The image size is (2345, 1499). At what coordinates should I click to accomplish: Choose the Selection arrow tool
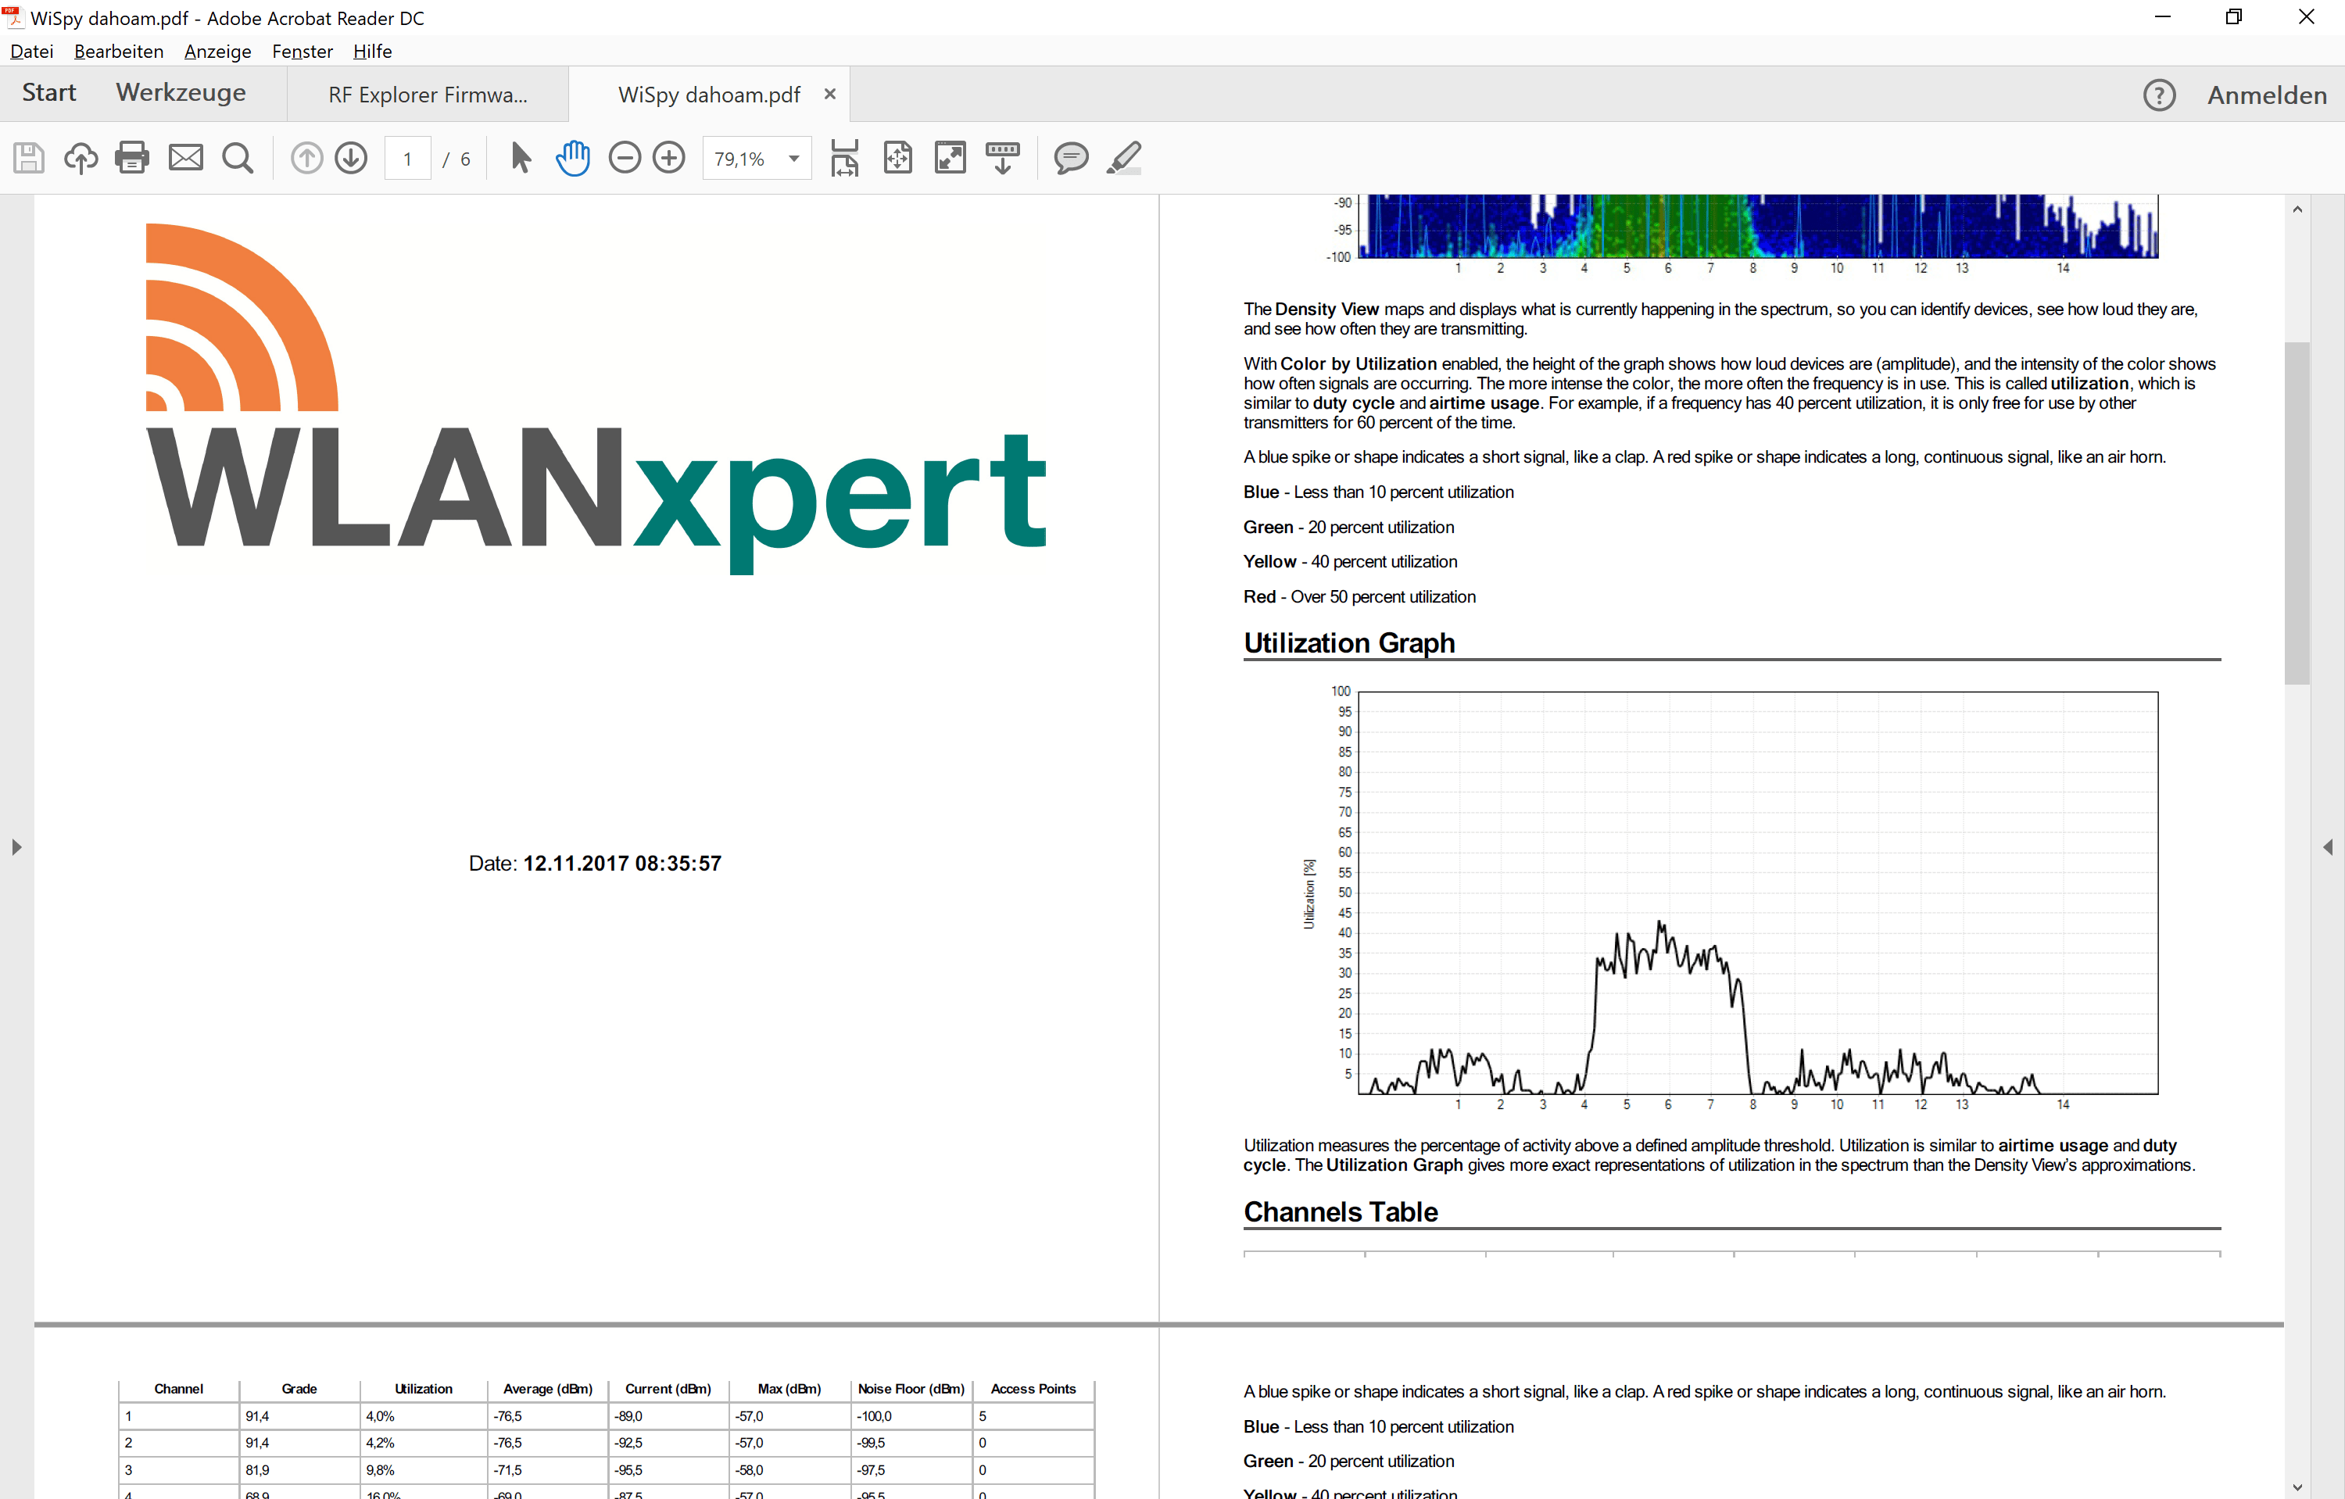pos(521,158)
